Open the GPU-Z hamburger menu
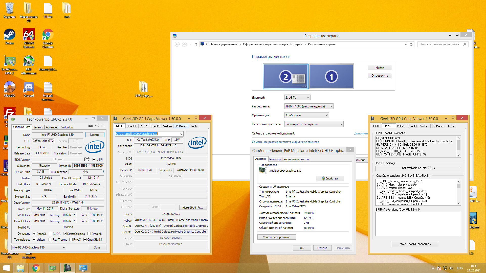Viewport: 486px width, 273px height. (104, 126)
